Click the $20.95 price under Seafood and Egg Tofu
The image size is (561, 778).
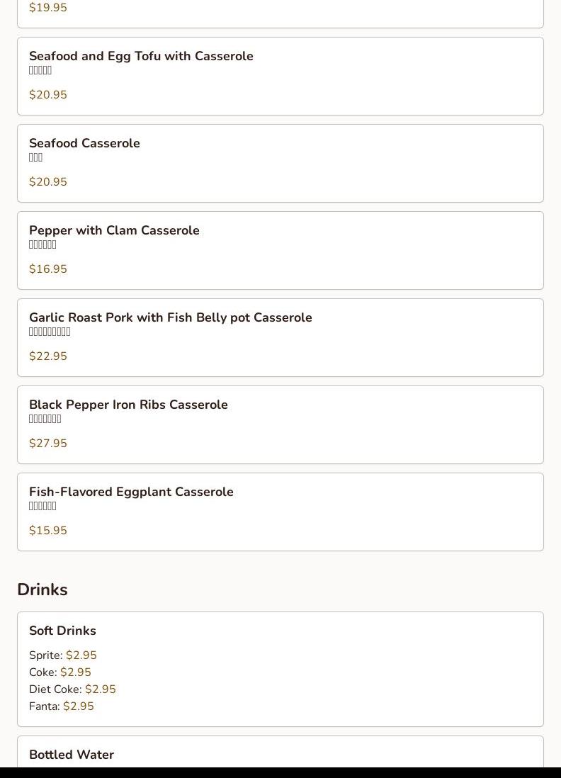[x=48, y=95]
